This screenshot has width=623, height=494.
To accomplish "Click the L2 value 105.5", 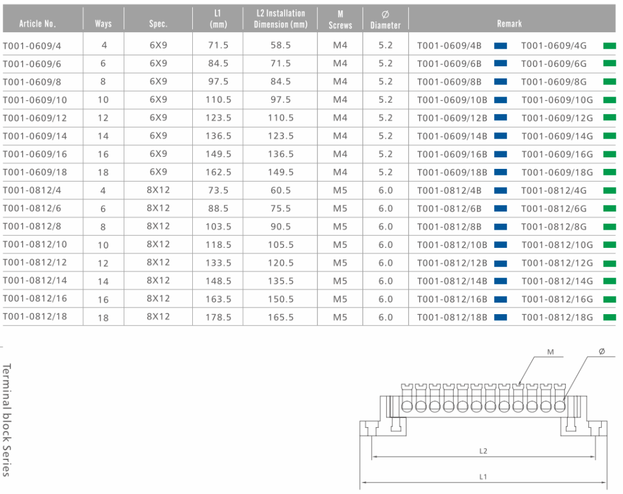I will [x=280, y=245].
